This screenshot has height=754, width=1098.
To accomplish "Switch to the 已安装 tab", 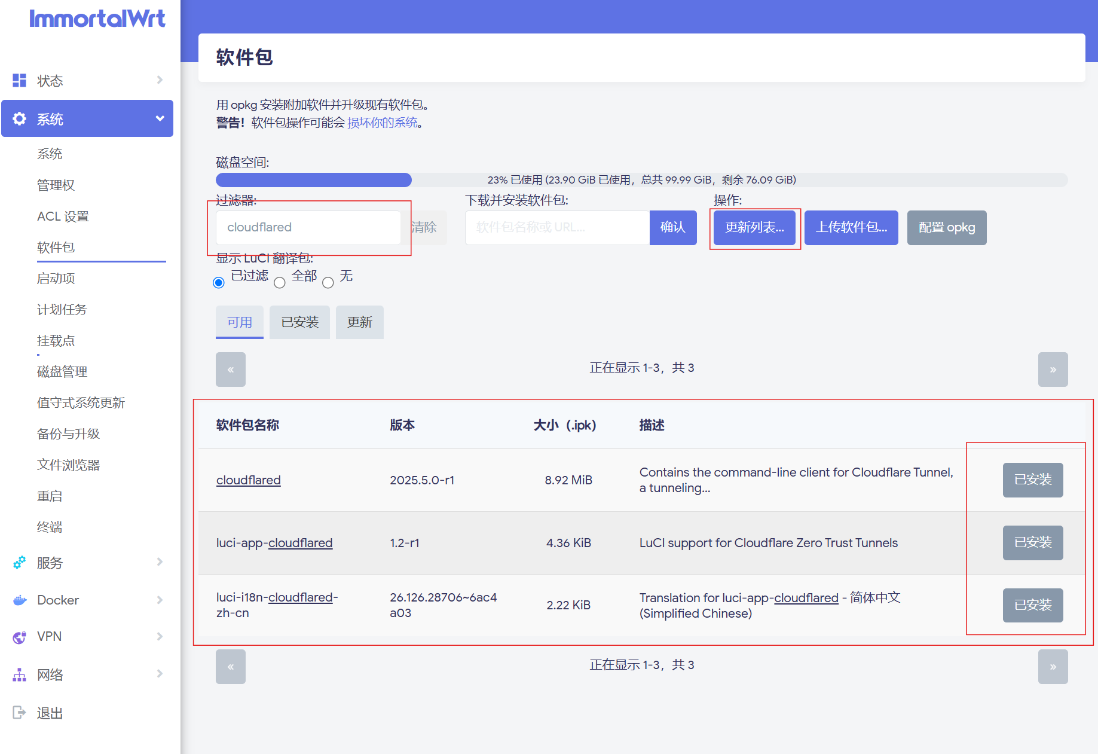I will coord(300,322).
